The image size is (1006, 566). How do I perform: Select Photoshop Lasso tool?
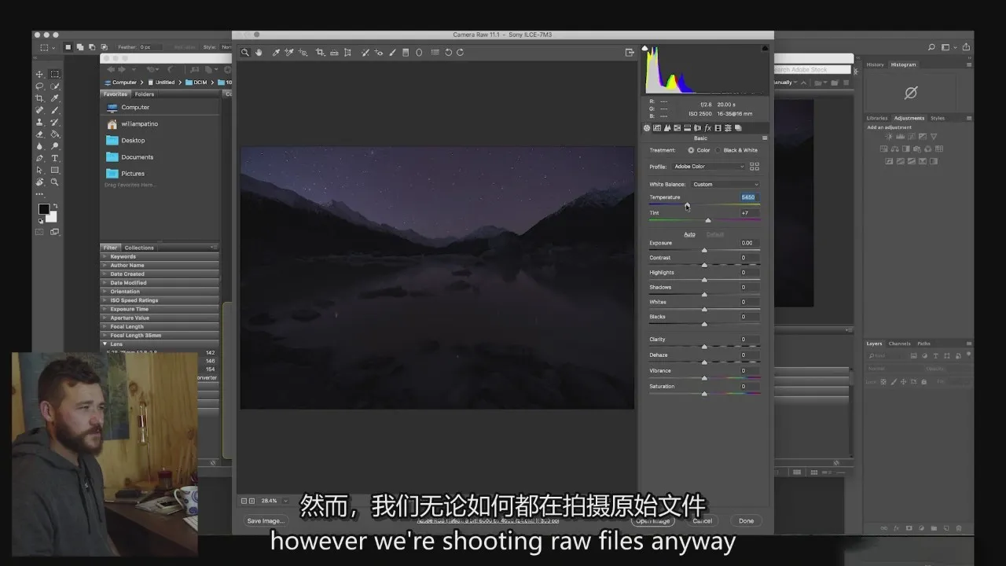[x=39, y=86]
